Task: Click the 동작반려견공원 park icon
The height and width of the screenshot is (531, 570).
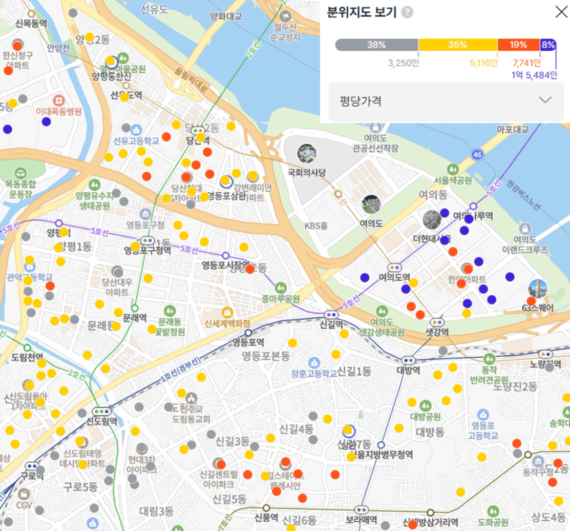Action: (x=489, y=359)
